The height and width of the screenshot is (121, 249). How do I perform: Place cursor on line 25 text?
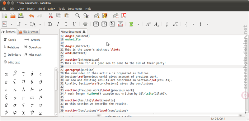(x=115, y=63)
